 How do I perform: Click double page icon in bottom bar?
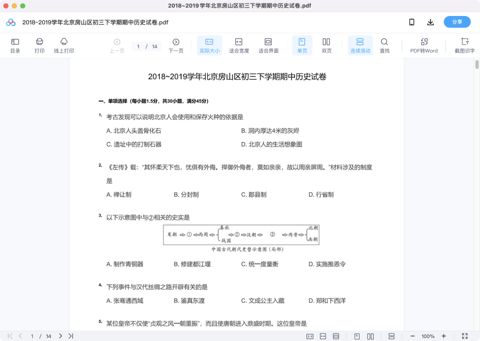tap(370, 337)
